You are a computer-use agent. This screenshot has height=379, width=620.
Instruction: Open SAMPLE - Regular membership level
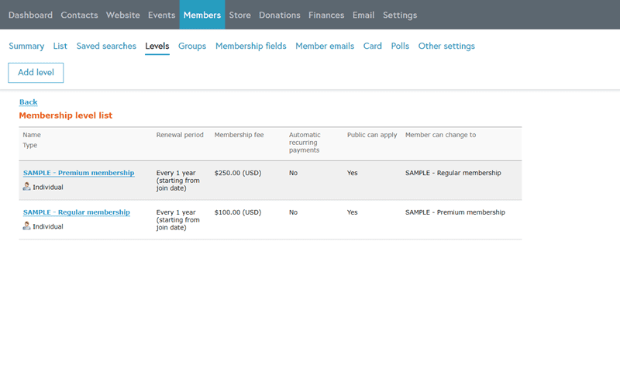76,212
